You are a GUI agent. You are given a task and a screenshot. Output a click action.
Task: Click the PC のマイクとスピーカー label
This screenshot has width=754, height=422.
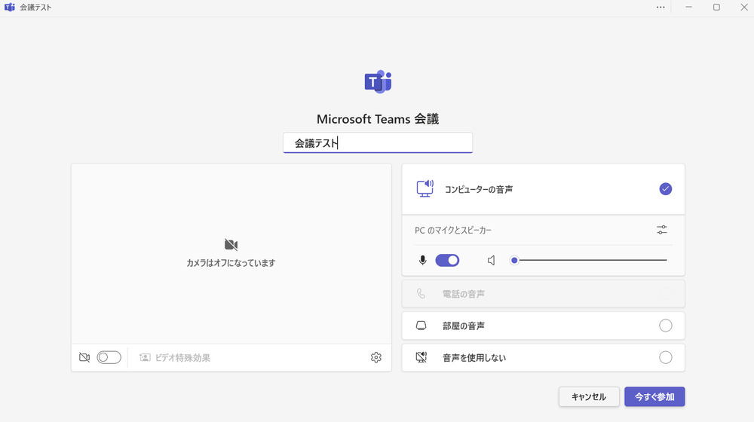(453, 231)
